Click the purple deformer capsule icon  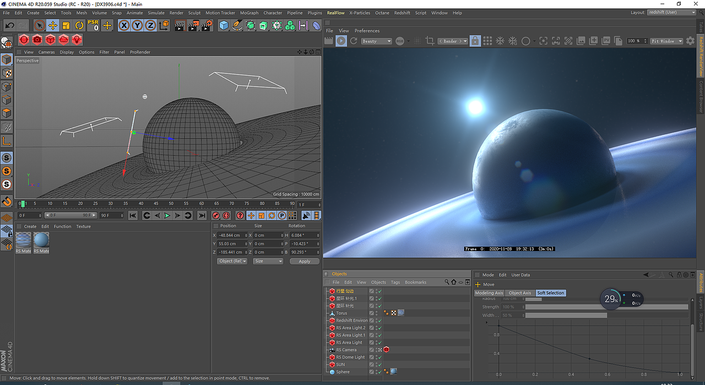(317, 25)
